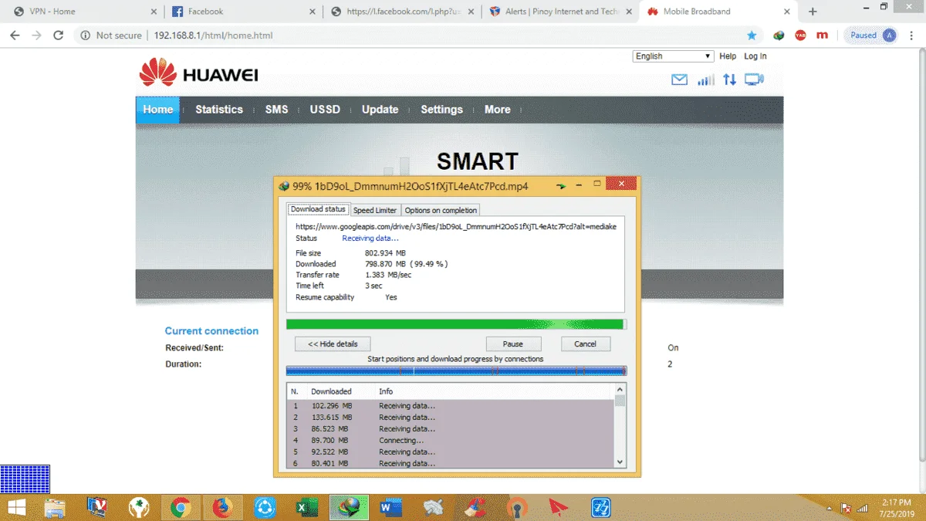Screen dimensions: 926x521
Task: Open Firefox from taskbar
Action: tap(222, 507)
